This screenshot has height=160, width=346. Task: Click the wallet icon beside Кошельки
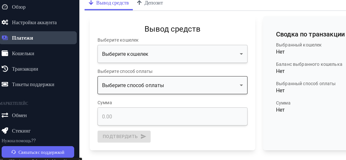(5, 53)
